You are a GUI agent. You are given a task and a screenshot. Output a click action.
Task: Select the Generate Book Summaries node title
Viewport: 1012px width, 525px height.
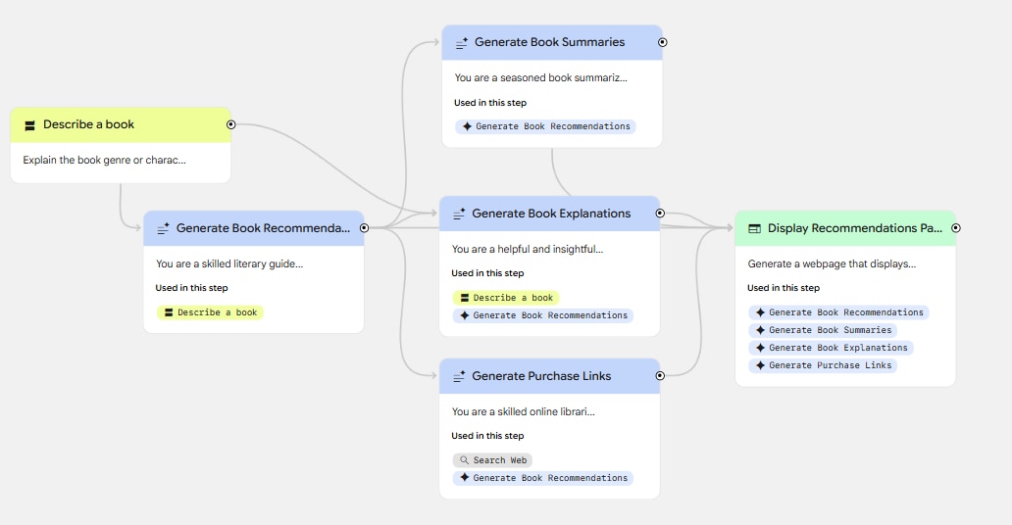(549, 43)
